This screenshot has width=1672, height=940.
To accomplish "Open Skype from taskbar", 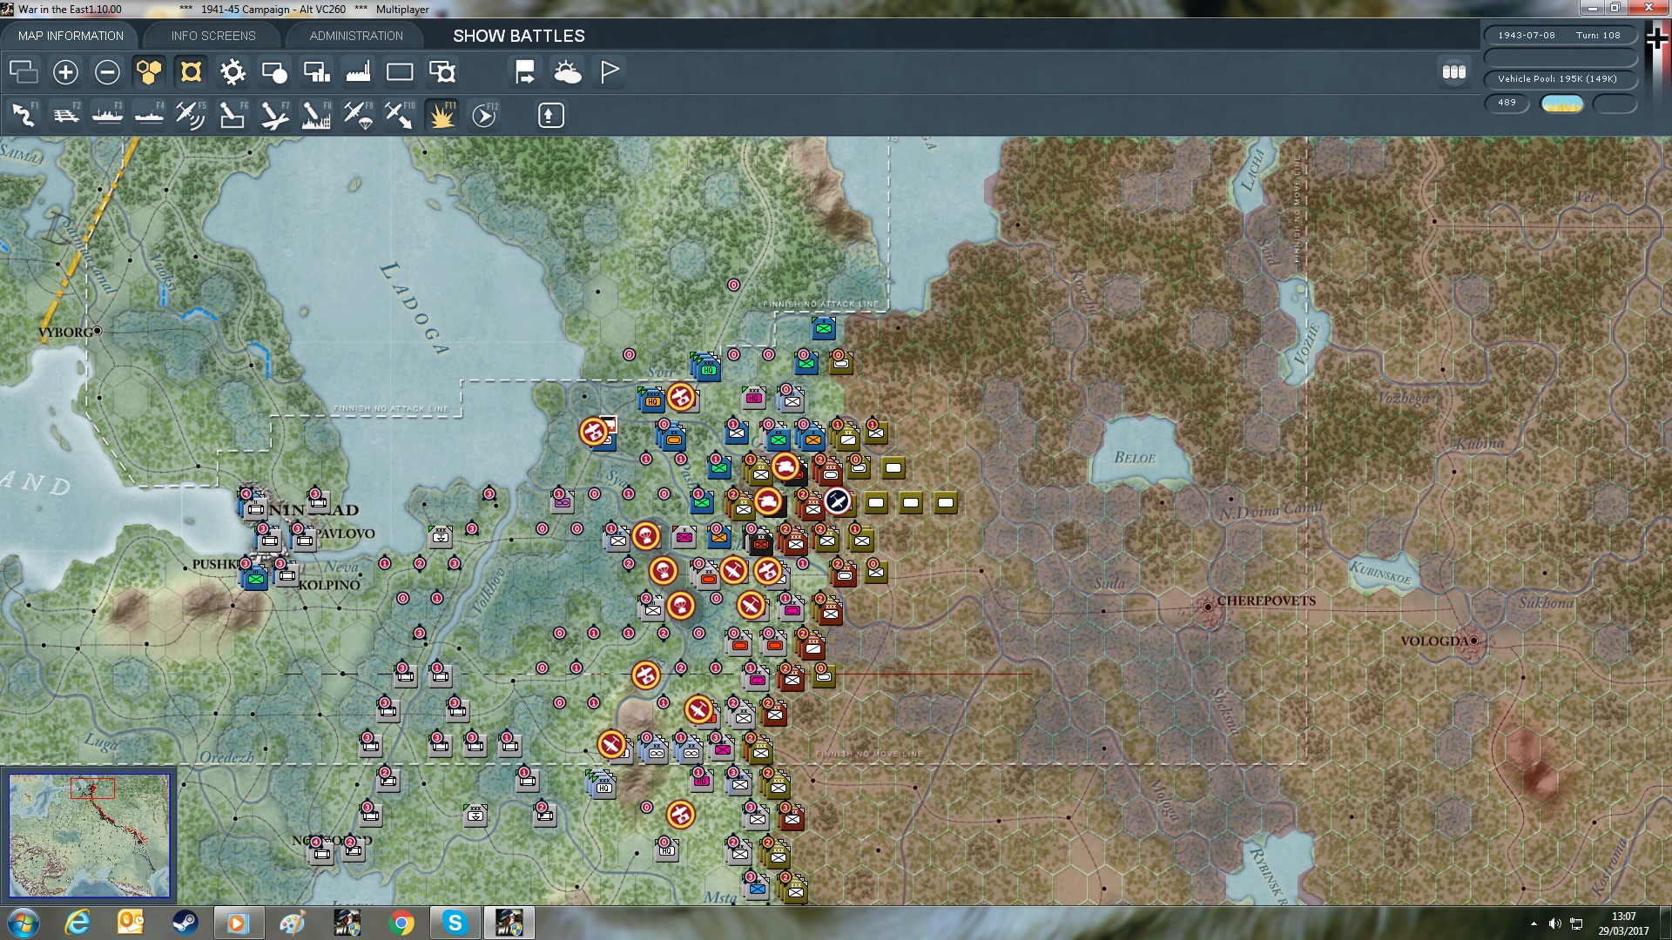I will point(455,923).
